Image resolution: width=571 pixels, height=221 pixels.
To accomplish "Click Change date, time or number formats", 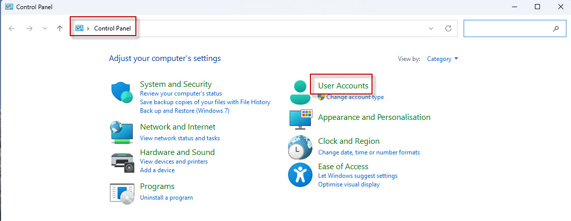I will click(369, 152).
